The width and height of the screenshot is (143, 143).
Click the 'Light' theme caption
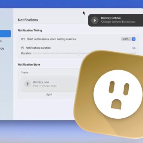pyautogui.click(x=49, y=95)
